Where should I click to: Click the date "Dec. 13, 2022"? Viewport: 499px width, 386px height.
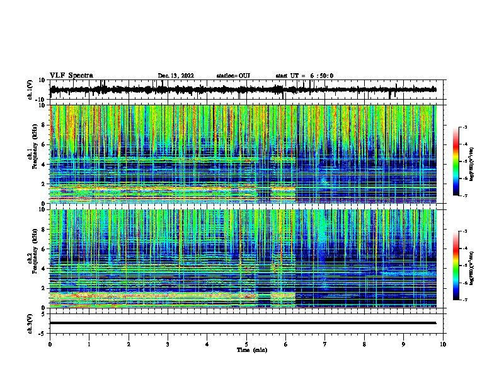[176, 76]
